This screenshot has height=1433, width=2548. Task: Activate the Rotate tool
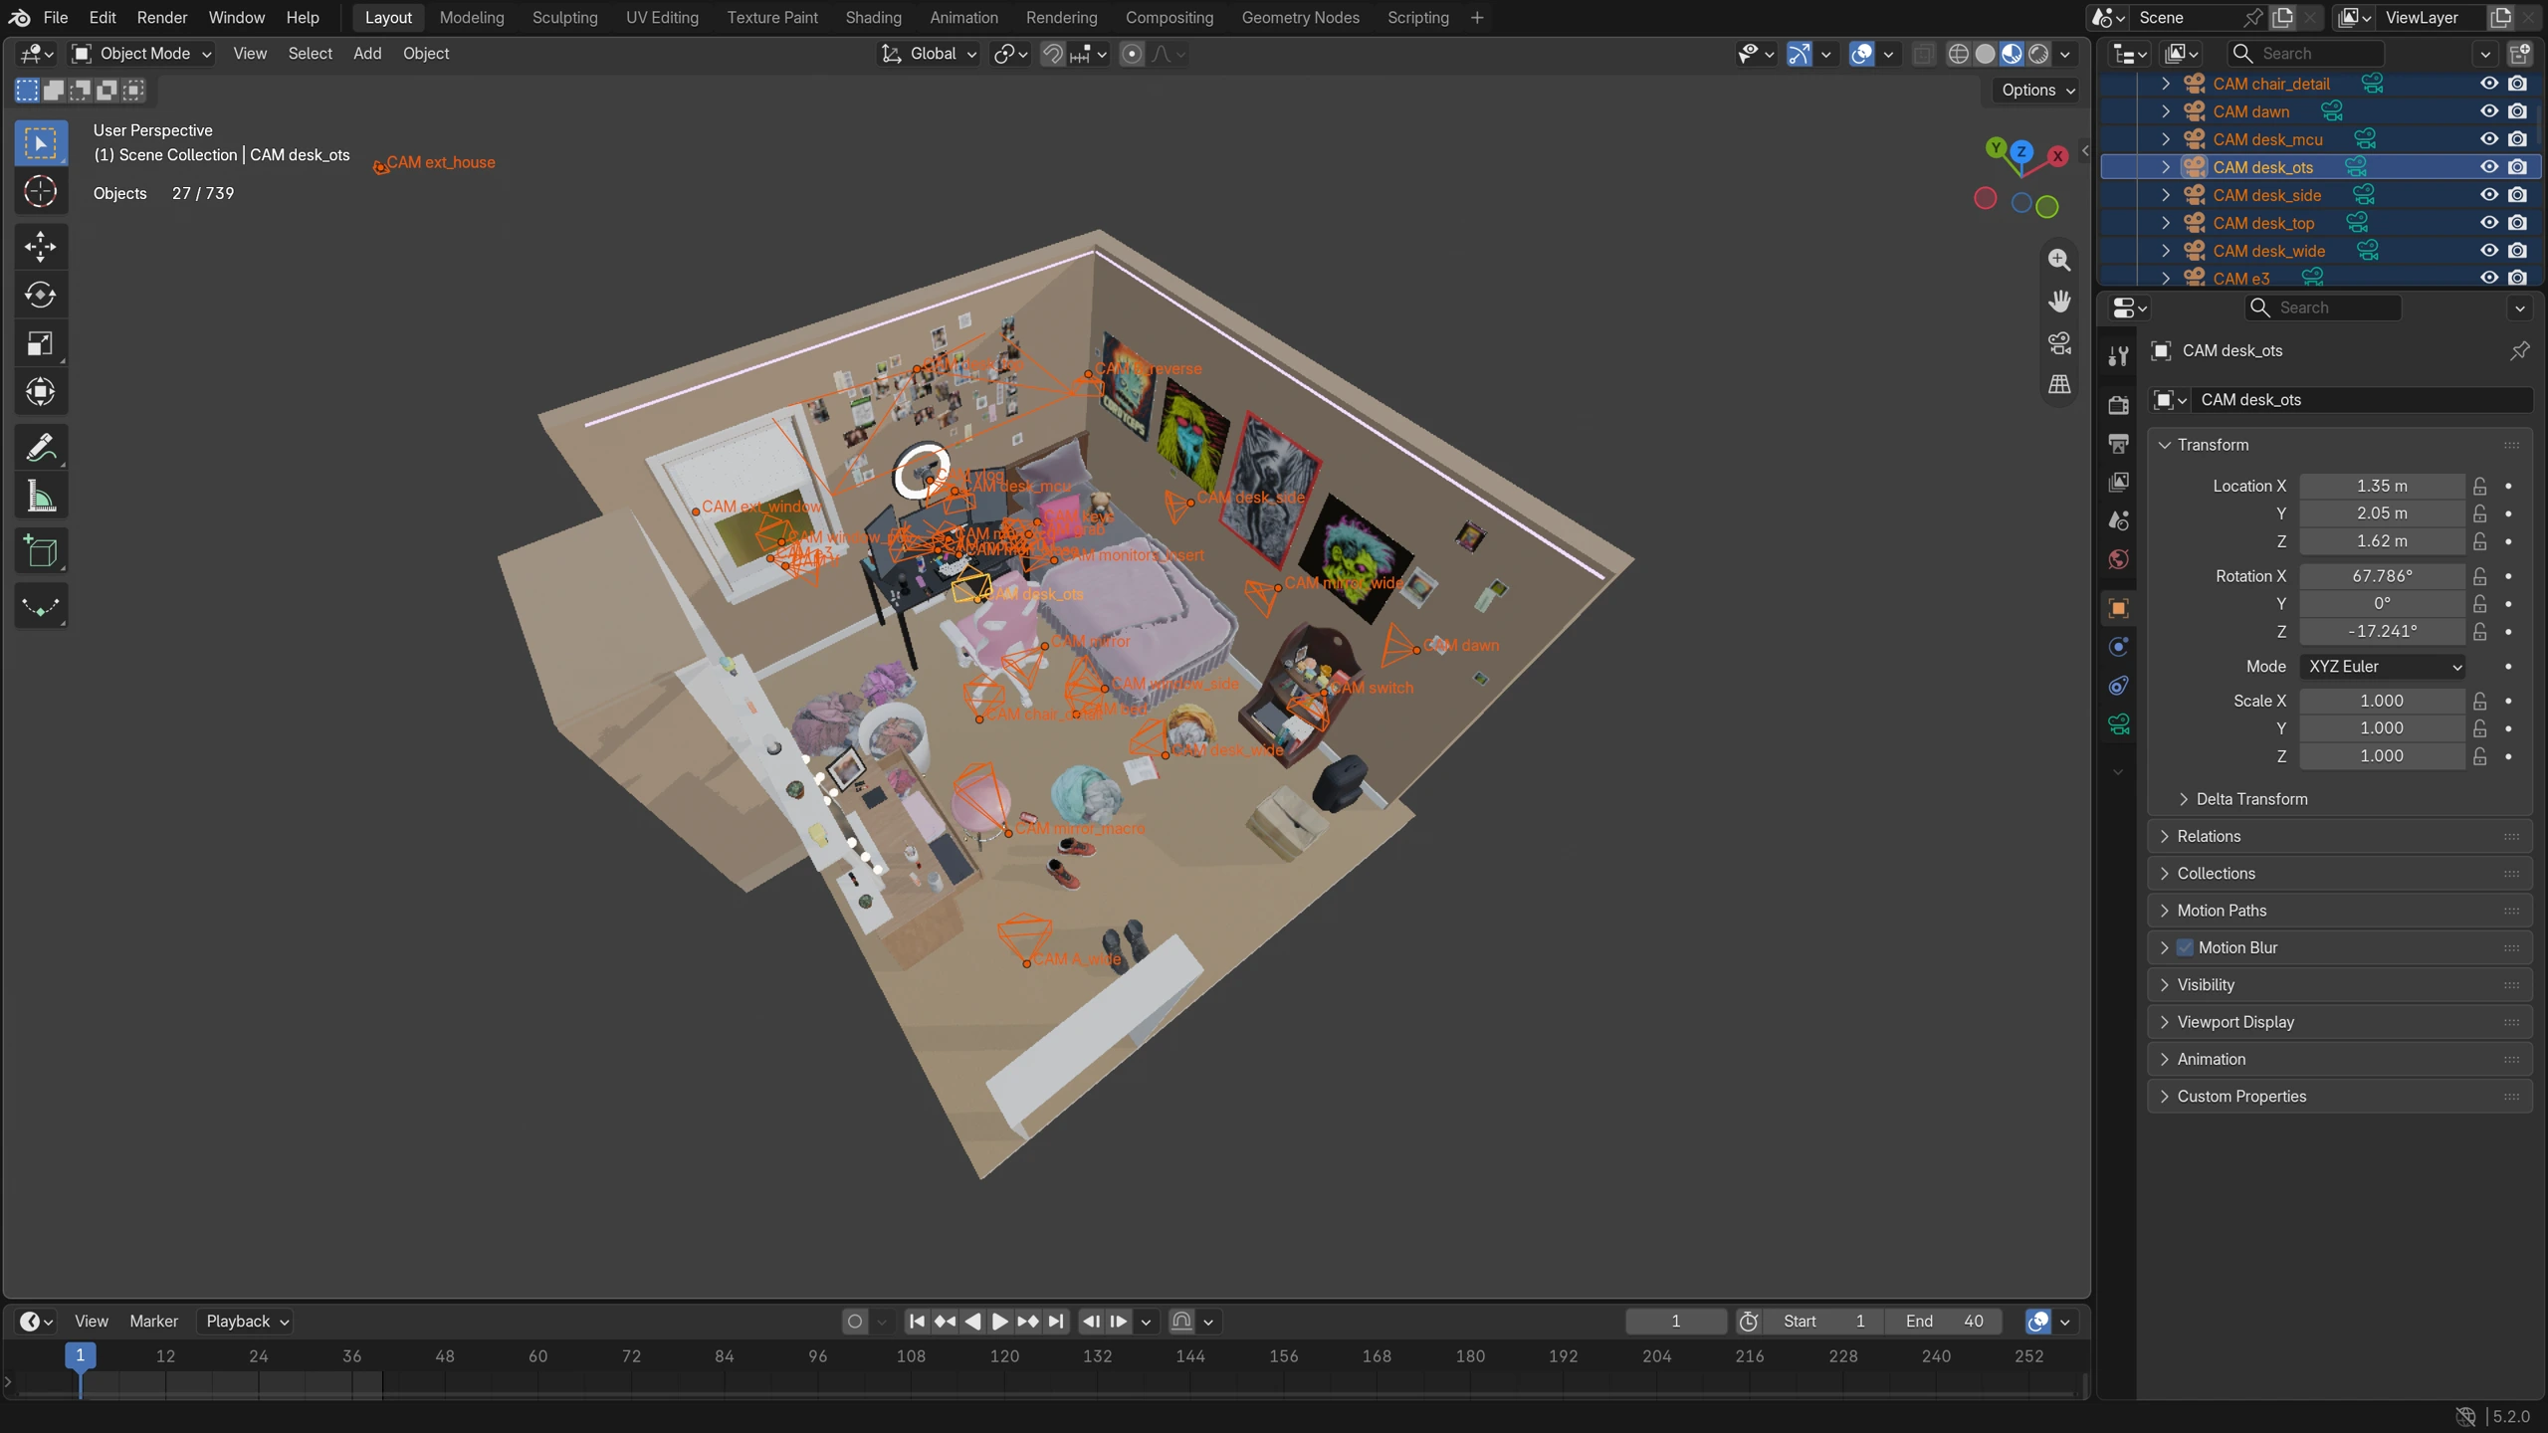(41, 295)
